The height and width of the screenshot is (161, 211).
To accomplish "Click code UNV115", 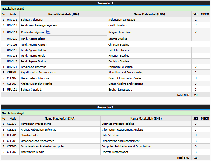I will (x=12, y=39).
